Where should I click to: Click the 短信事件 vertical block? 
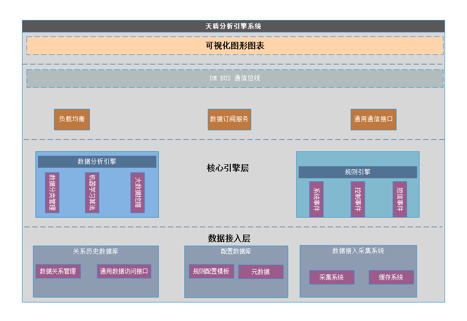pos(400,199)
